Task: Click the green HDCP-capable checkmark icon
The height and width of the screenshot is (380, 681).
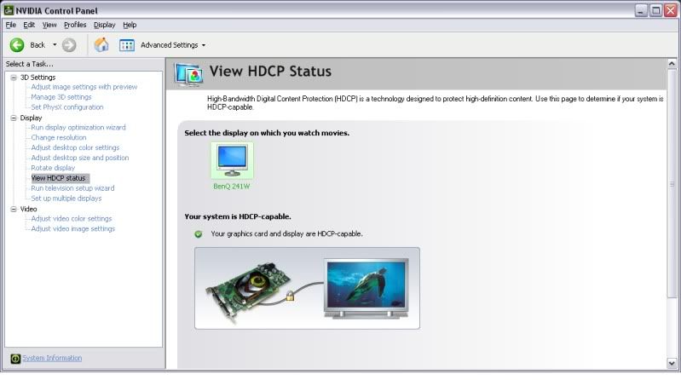Action: point(199,234)
